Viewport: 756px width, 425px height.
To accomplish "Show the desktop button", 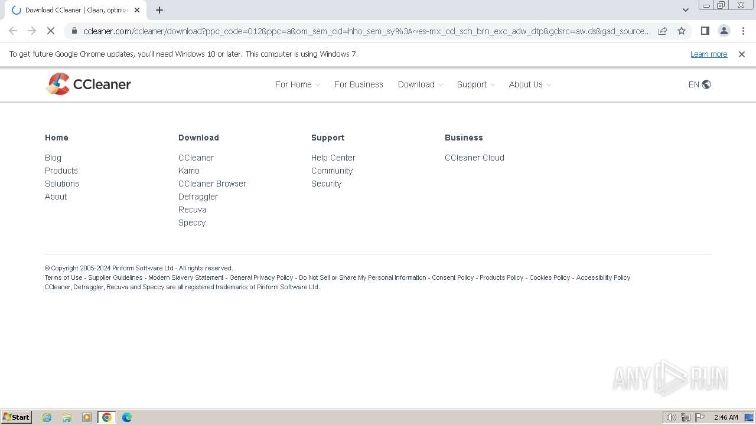I will (x=749, y=417).
